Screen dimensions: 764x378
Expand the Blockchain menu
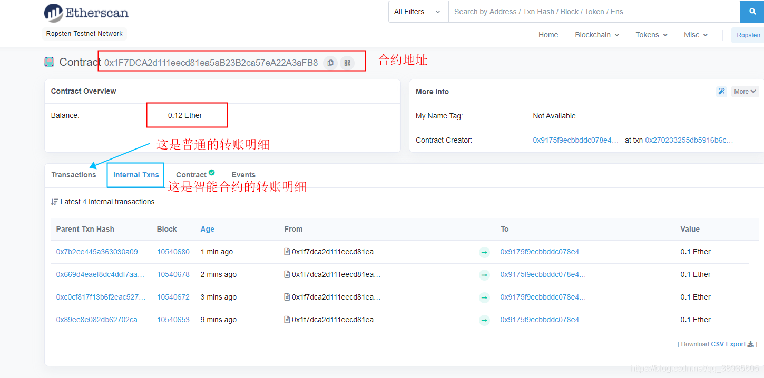tap(597, 35)
